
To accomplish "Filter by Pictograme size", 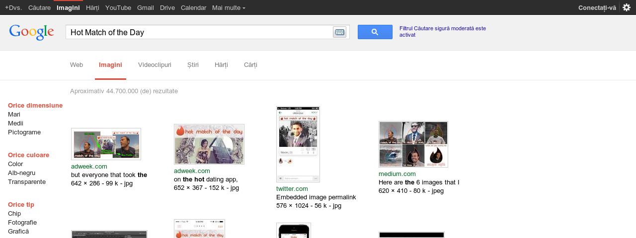I will 24,132.
